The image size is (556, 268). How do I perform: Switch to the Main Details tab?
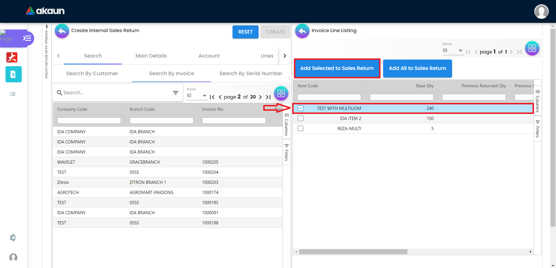[x=151, y=56]
